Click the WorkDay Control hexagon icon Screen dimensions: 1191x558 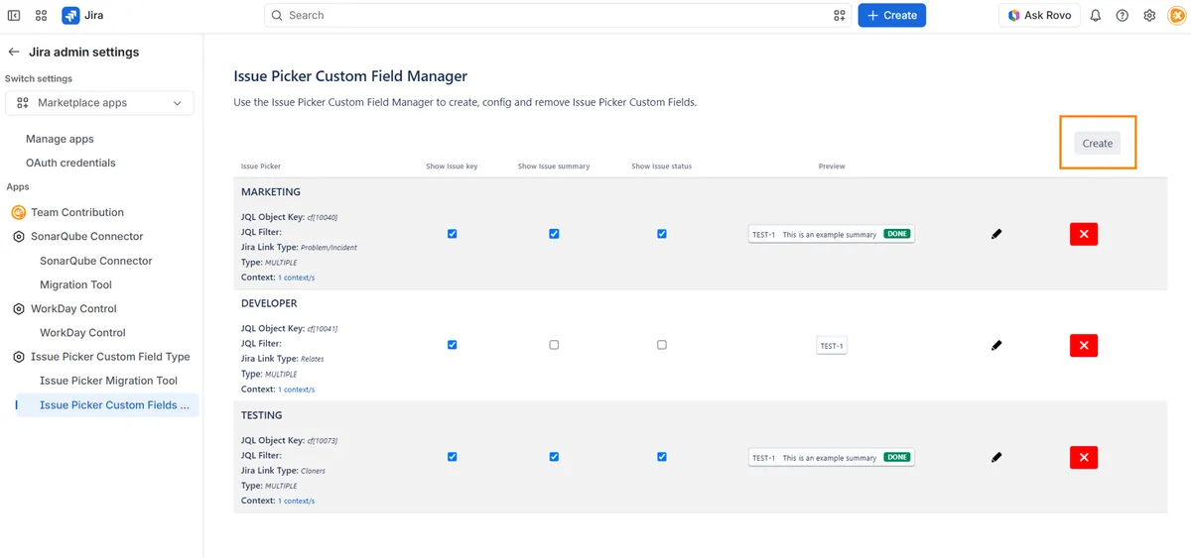point(19,309)
